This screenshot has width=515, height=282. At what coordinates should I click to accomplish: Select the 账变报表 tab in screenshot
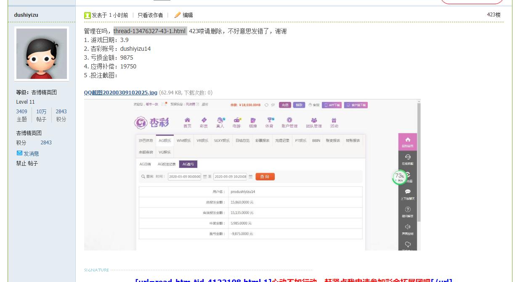click(333, 141)
